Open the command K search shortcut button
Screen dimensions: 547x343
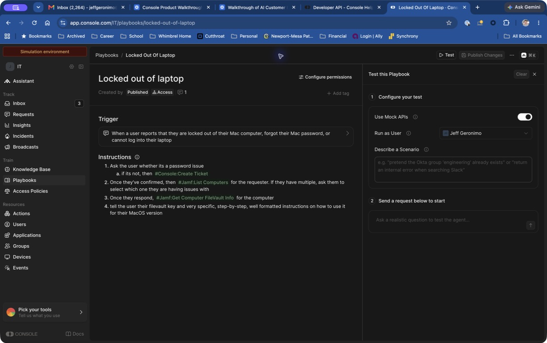point(528,55)
